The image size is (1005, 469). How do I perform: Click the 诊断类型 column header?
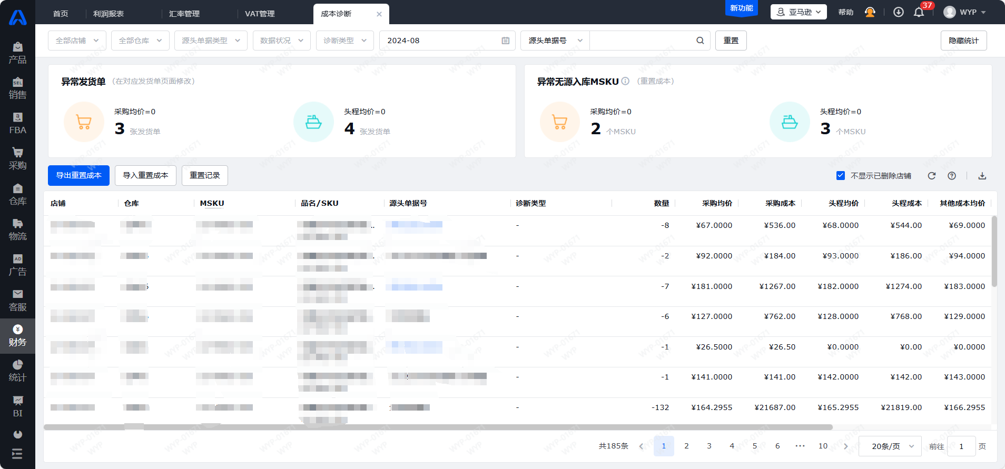pos(531,203)
